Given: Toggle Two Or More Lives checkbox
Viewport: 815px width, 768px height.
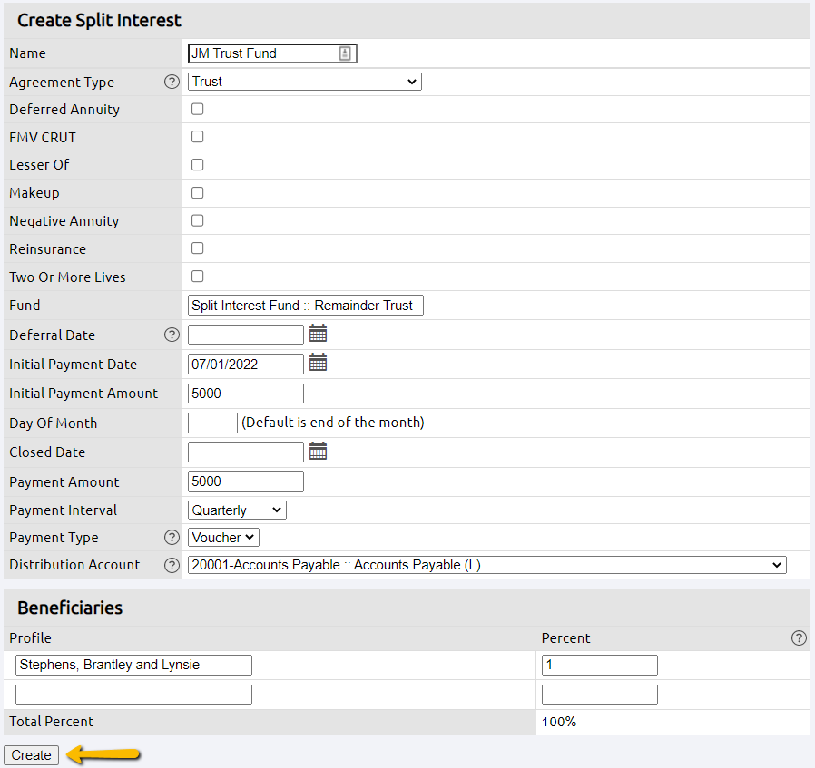Looking at the screenshot, I should click(x=198, y=277).
